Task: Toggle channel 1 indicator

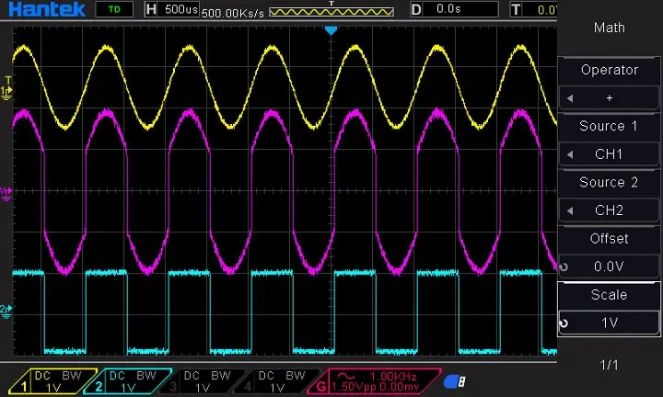Action: pos(46,381)
